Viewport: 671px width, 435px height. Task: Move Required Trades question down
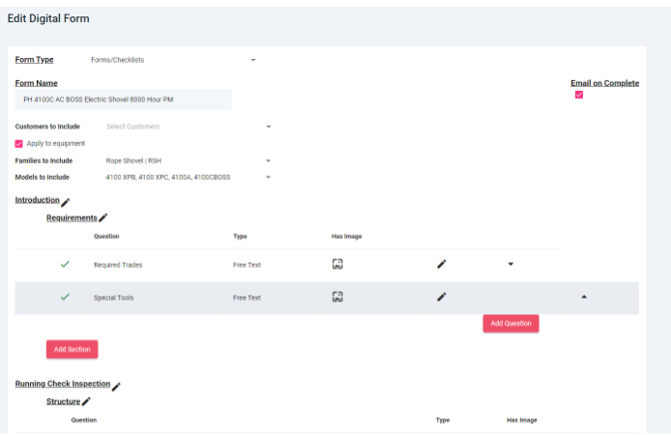[511, 264]
